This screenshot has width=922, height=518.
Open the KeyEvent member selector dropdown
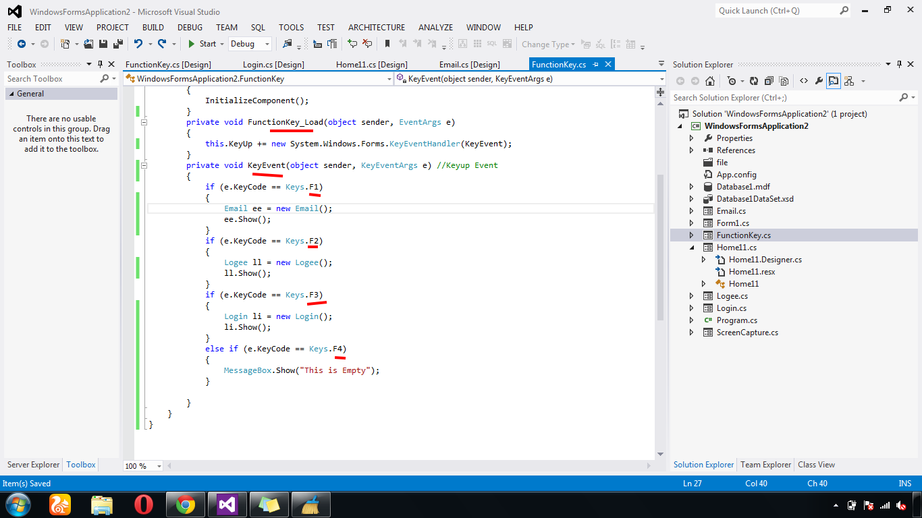[x=661, y=79]
